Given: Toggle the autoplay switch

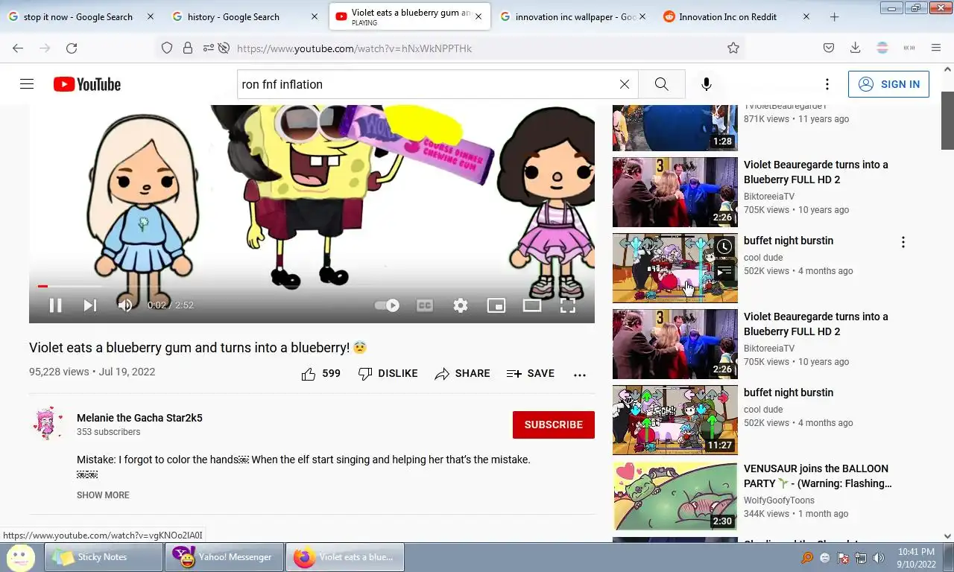Looking at the screenshot, I should (x=387, y=305).
